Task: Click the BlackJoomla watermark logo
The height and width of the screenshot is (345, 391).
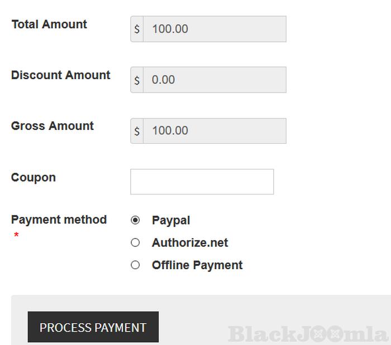Action: (308, 334)
